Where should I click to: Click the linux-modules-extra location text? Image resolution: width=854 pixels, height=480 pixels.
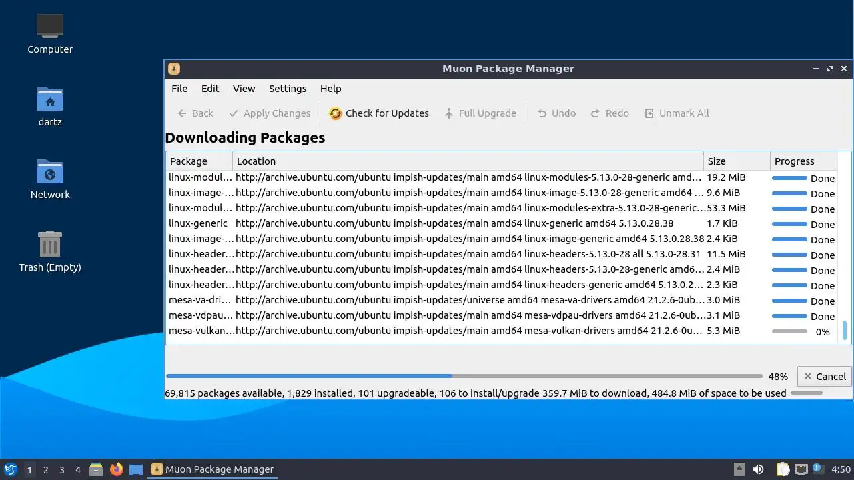[x=470, y=208]
